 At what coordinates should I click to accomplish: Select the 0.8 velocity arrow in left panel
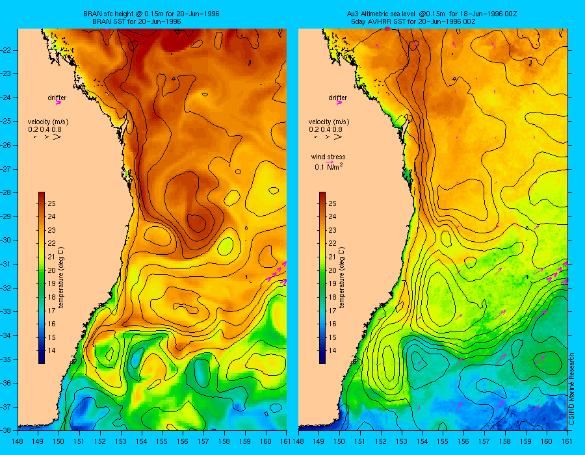57,137
